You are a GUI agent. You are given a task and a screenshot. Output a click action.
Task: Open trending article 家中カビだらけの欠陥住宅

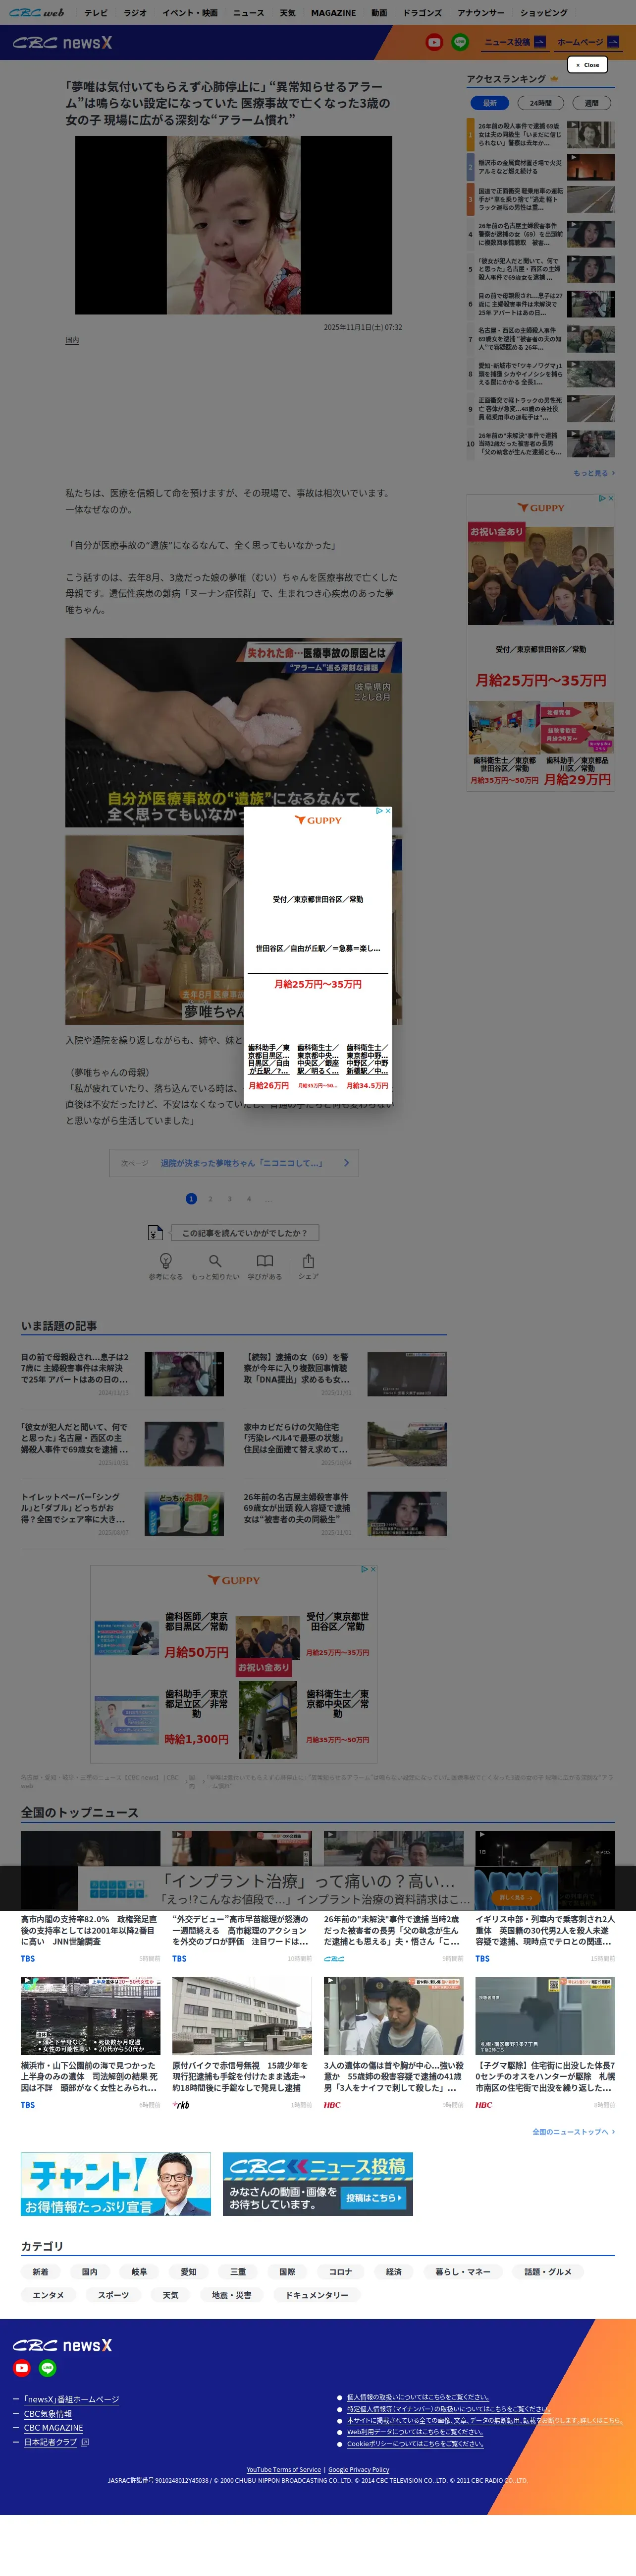(x=297, y=1438)
